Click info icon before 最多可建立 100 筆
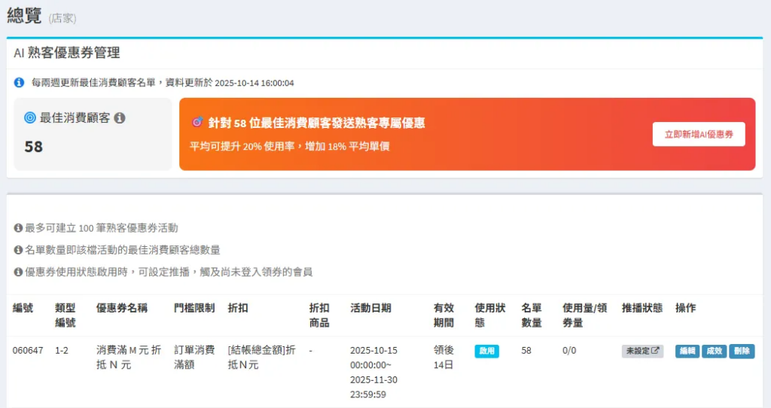 18,228
